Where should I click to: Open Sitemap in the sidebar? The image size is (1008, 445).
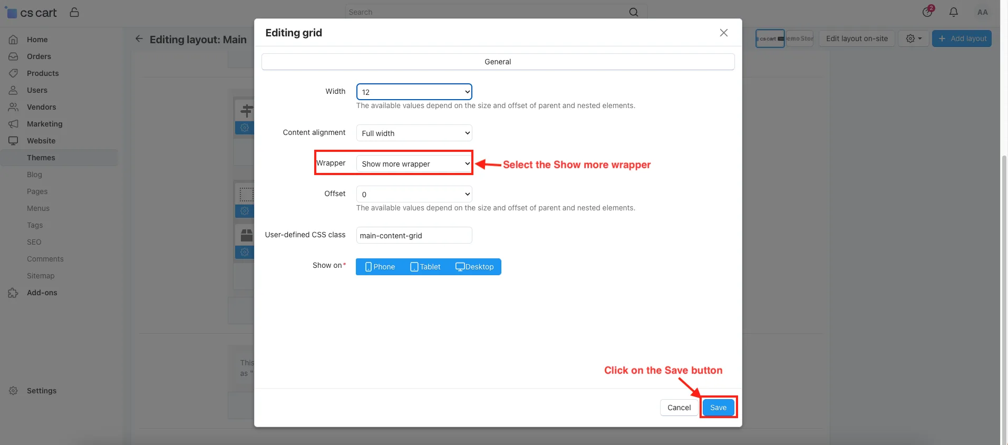pyautogui.click(x=41, y=276)
